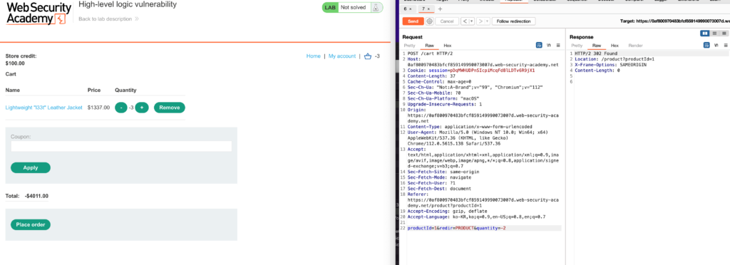Open the My account link
Image resolution: width=730 pixels, height=265 pixels.
click(x=342, y=56)
